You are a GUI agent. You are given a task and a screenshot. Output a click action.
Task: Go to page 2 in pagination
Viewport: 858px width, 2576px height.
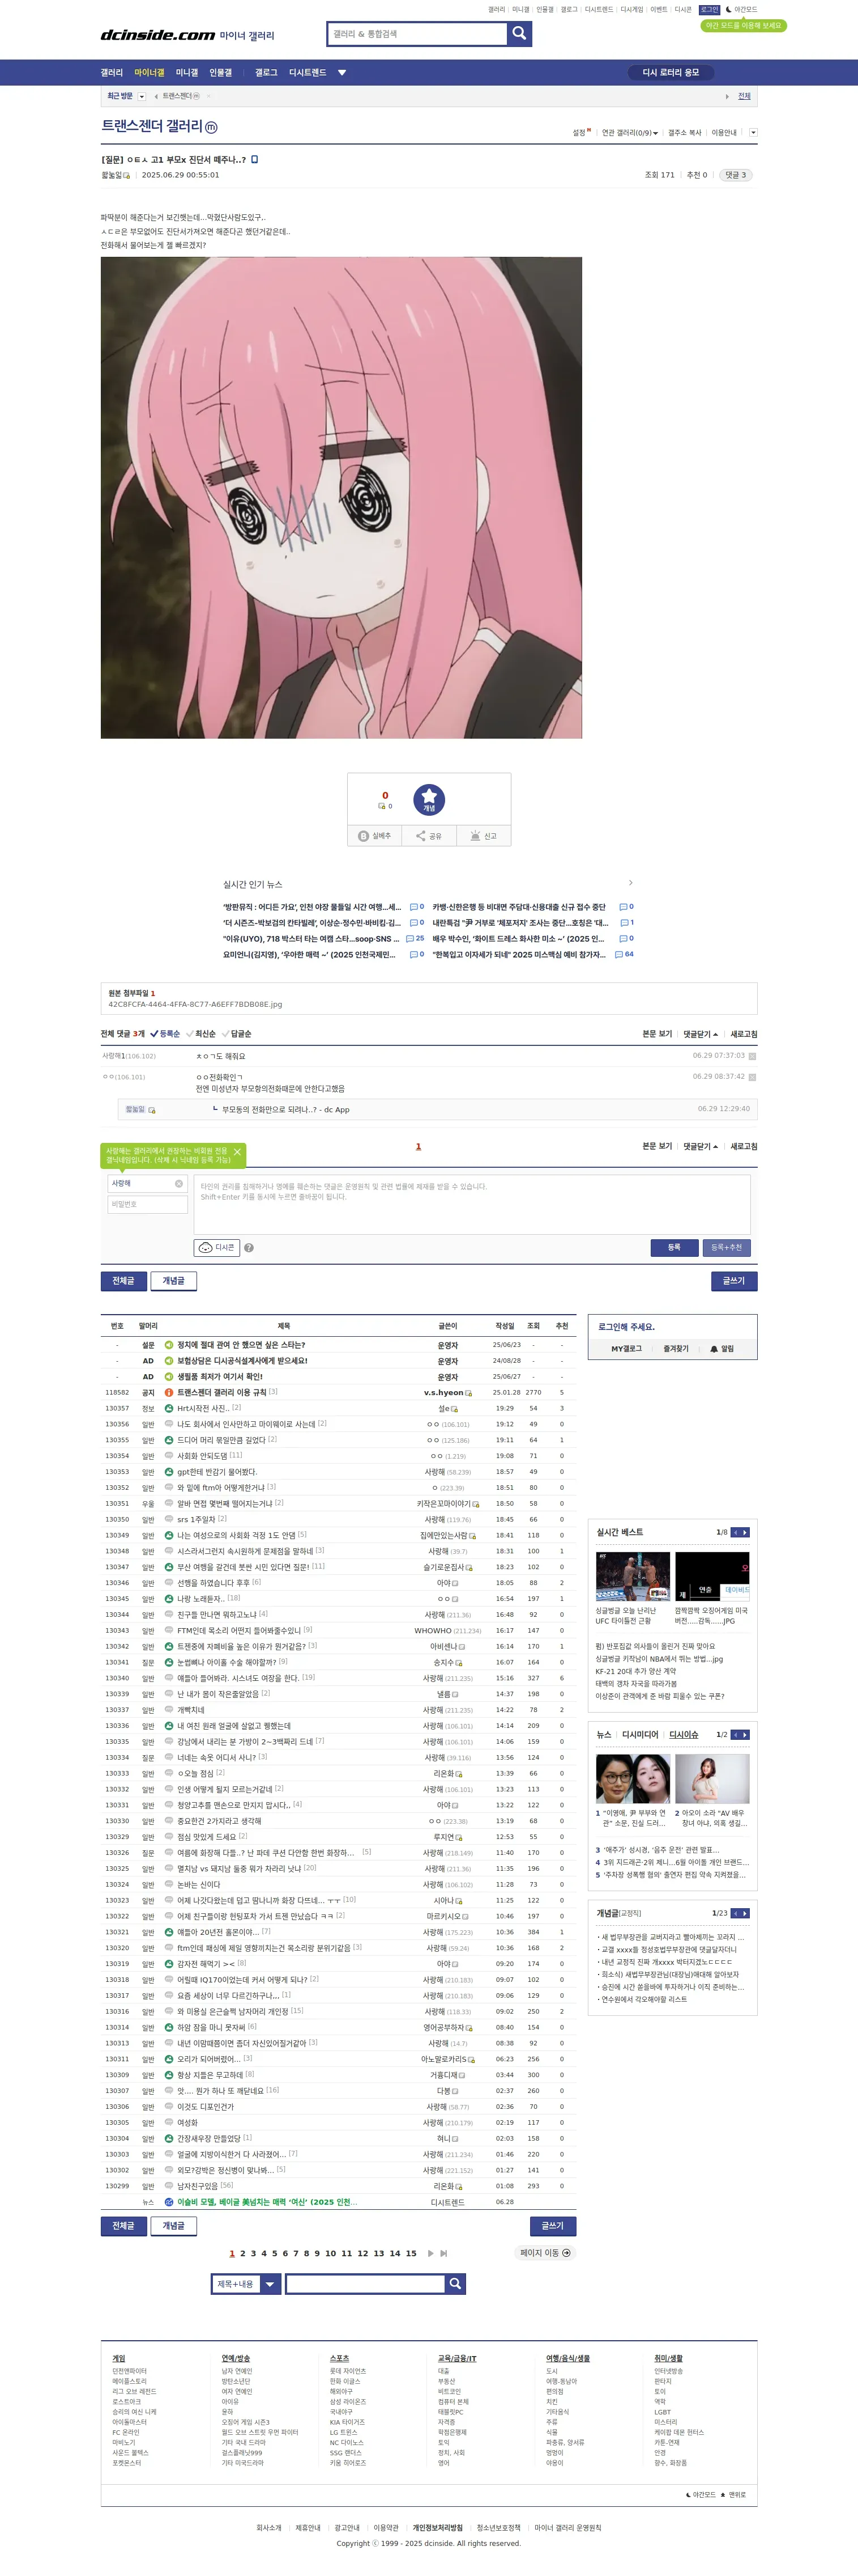tap(243, 2253)
